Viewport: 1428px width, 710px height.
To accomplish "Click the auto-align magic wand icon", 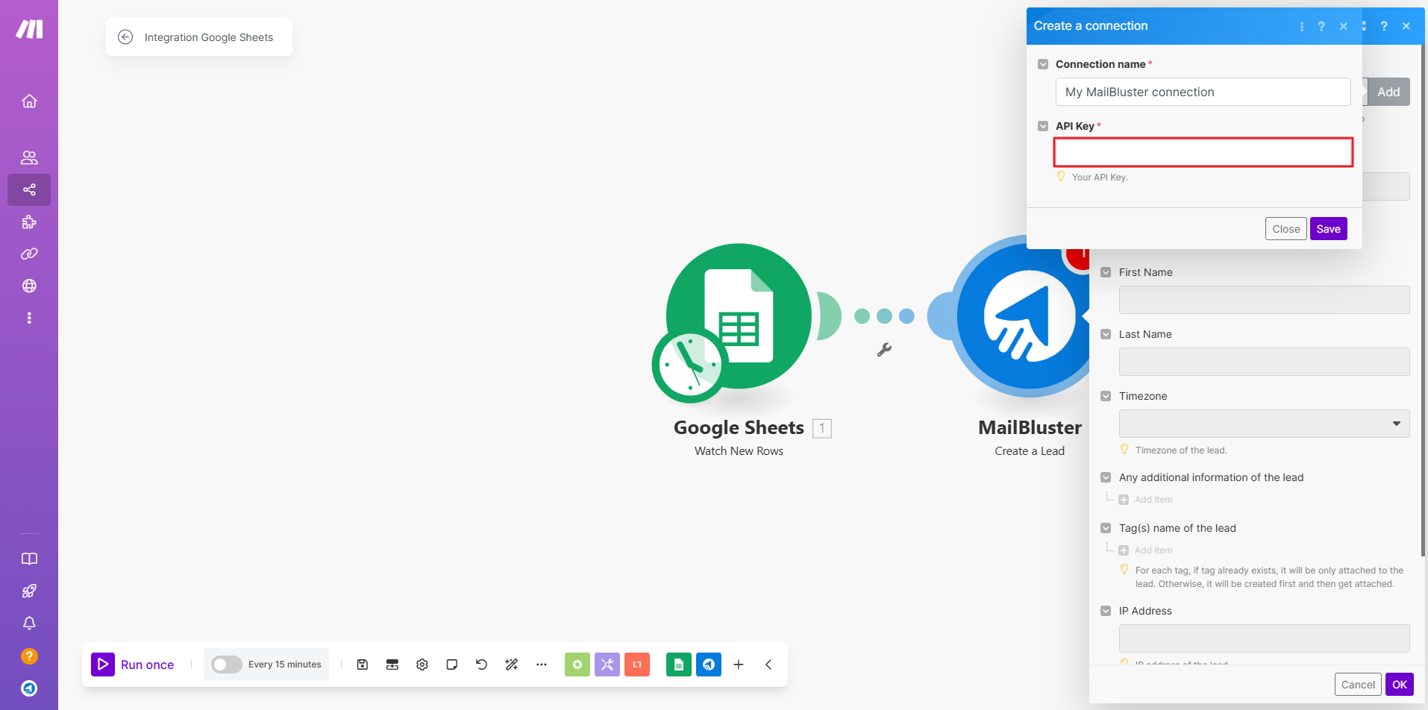I will point(512,664).
